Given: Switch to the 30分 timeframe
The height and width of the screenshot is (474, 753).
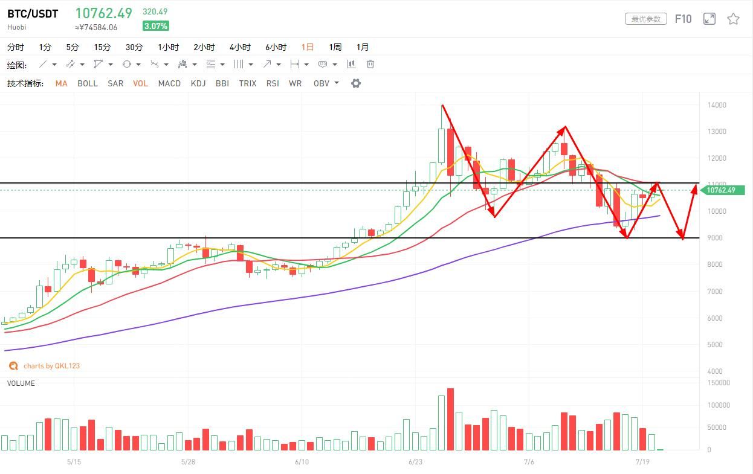Looking at the screenshot, I should coord(134,47).
